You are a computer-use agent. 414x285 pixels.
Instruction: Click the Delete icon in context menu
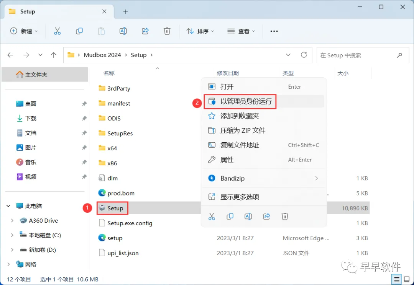284,217
